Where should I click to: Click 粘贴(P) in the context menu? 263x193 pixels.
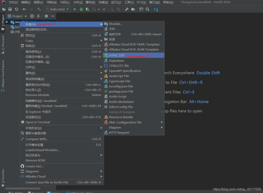pyautogui.click(x=61, y=46)
